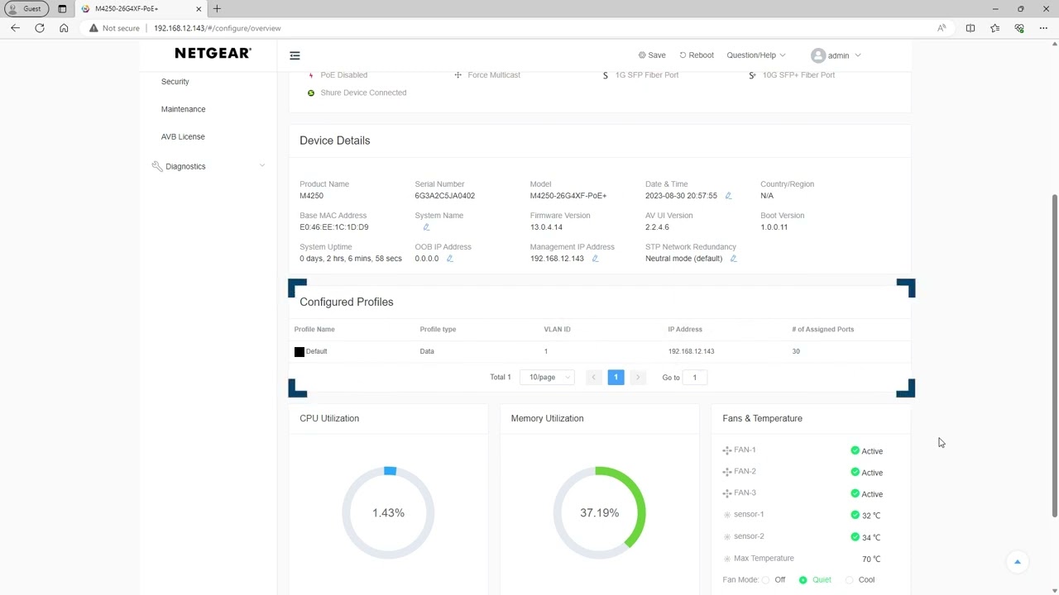Viewport: 1059px width, 595px height.
Task: Go to previous page arrow
Action: click(593, 377)
